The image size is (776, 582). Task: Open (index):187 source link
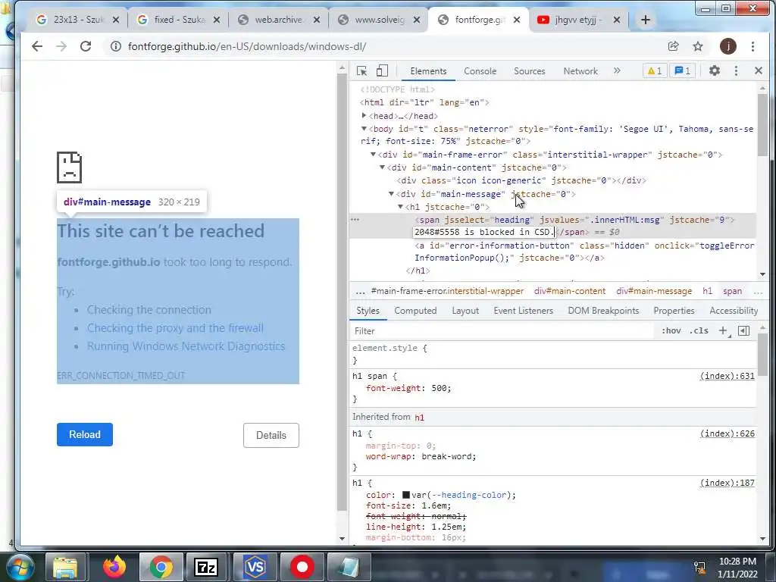point(727,483)
